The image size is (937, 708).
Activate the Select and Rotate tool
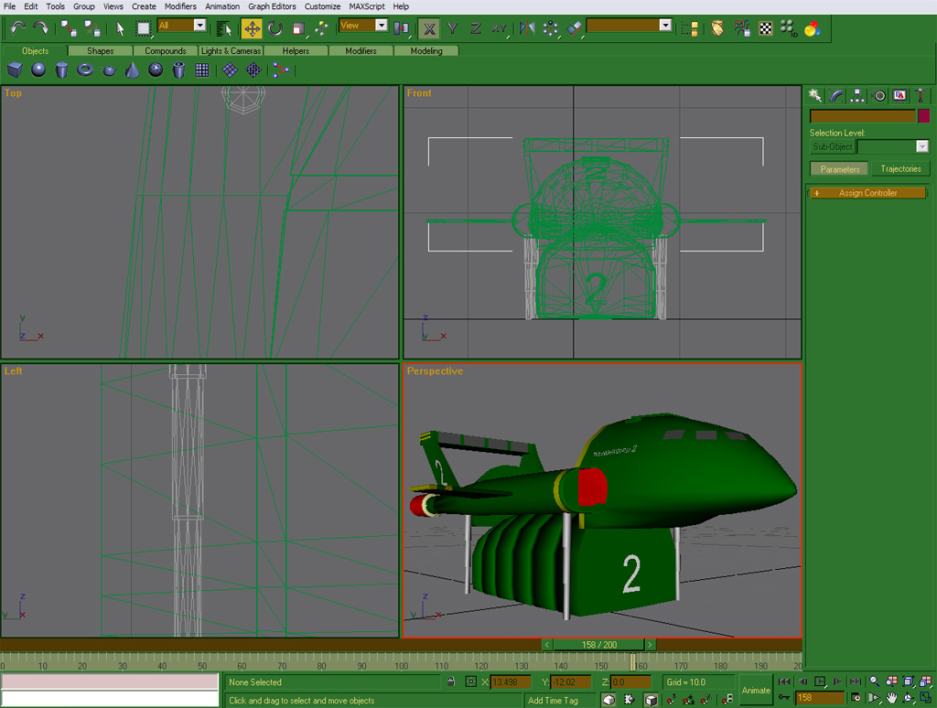tap(275, 28)
